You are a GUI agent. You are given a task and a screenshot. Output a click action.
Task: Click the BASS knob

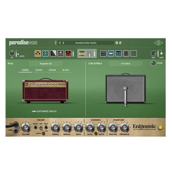pos(79,127)
